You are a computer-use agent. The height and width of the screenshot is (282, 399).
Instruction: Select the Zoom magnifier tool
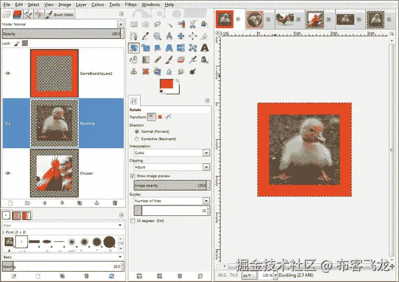tap(157, 36)
